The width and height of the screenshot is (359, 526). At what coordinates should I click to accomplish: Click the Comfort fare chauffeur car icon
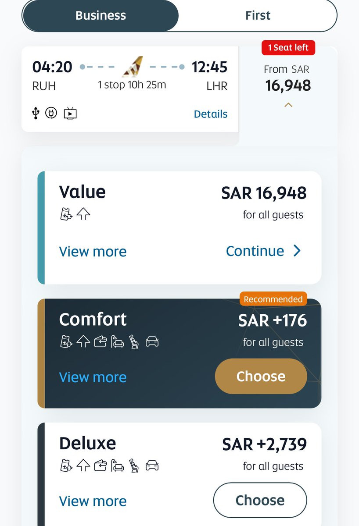click(x=152, y=342)
